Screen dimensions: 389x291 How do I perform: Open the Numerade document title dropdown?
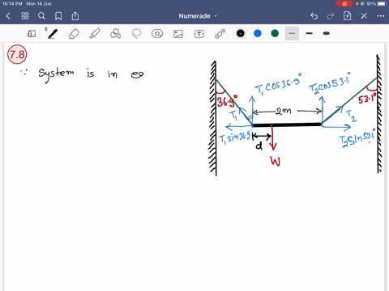[x=198, y=16]
